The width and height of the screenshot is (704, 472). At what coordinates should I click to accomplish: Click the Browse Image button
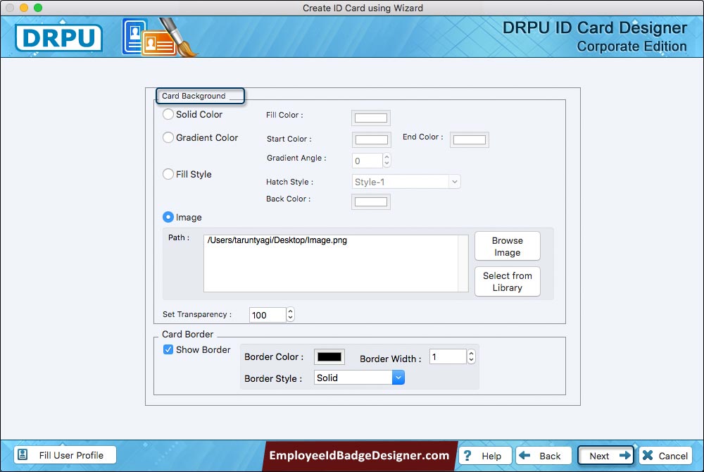click(508, 246)
